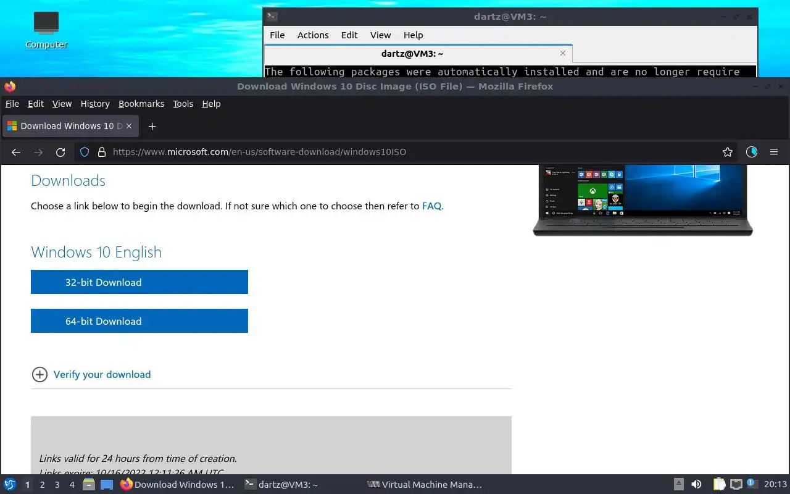Reload the current page
Image resolution: width=790 pixels, height=494 pixels.
60,152
